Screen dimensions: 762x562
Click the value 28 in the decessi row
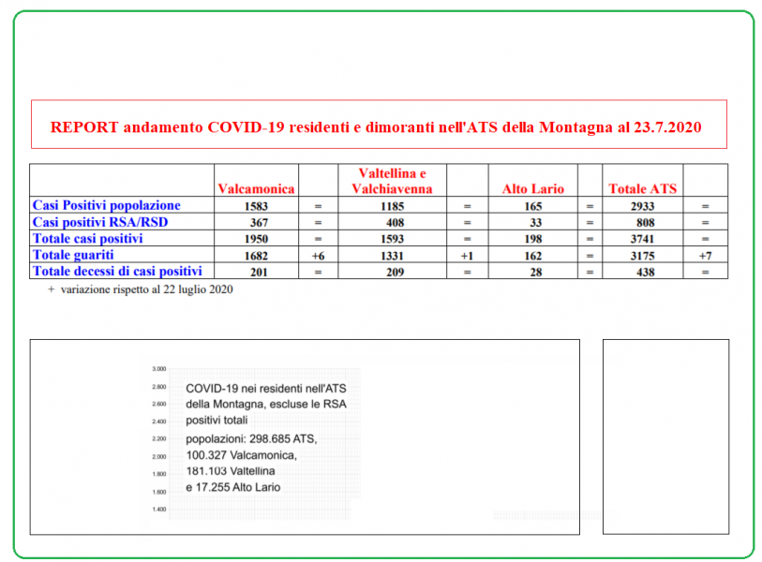click(x=536, y=272)
